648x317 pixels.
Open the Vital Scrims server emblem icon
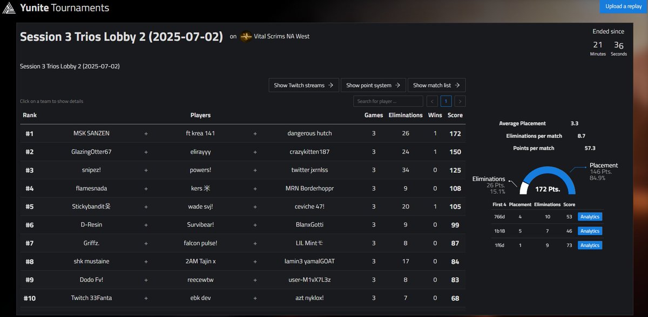pyautogui.click(x=246, y=37)
